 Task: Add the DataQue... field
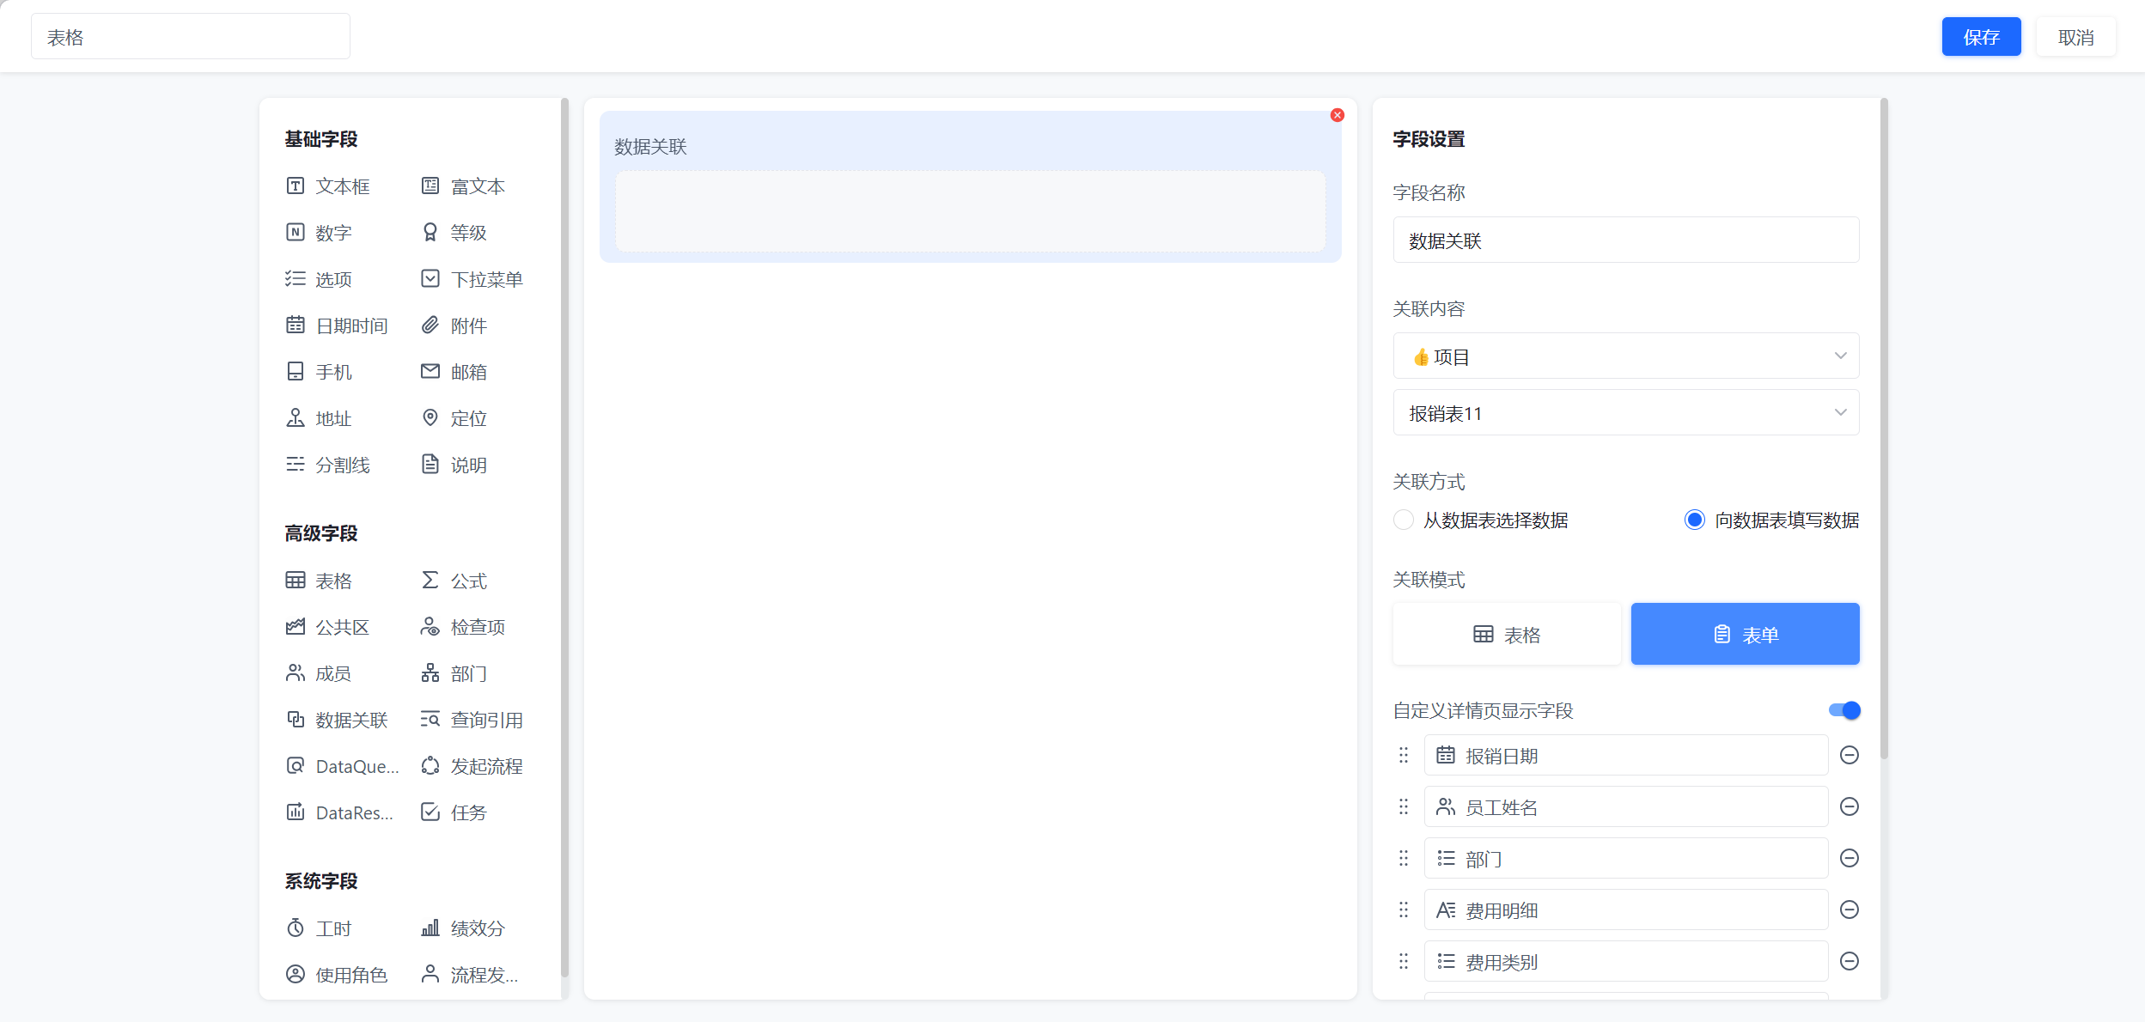342,766
